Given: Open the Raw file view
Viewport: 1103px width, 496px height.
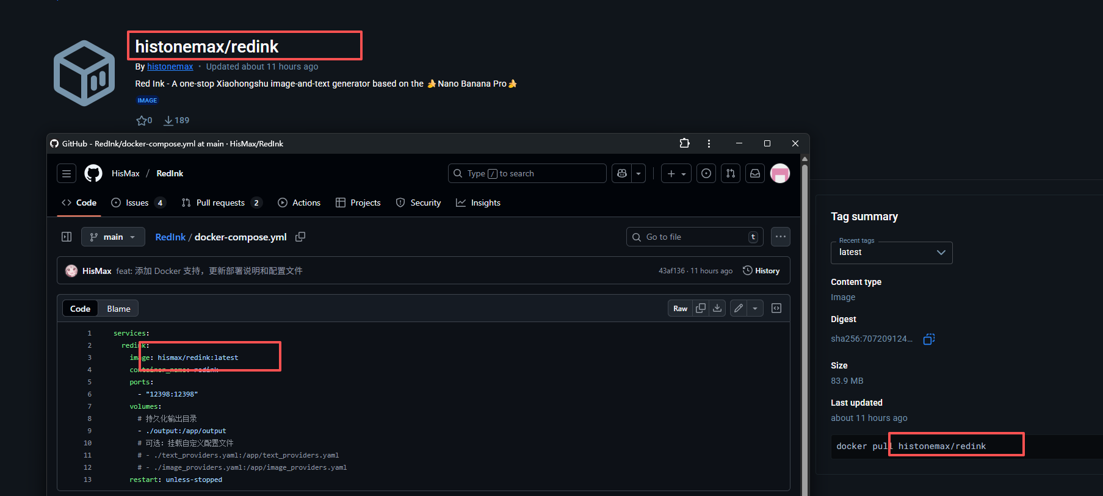Looking at the screenshot, I should [680, 309].
